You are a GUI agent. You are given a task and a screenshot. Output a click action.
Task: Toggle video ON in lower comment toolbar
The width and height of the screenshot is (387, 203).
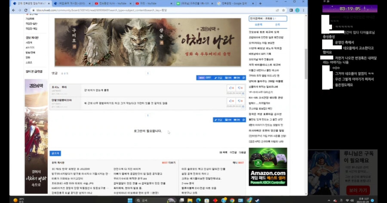pos(236,119)
